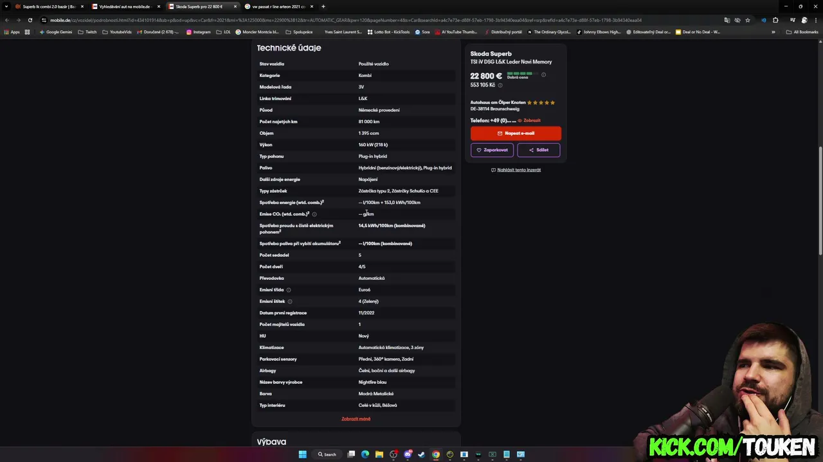Open the Lotto Bot - KickTools bookmark

[388, 31]
